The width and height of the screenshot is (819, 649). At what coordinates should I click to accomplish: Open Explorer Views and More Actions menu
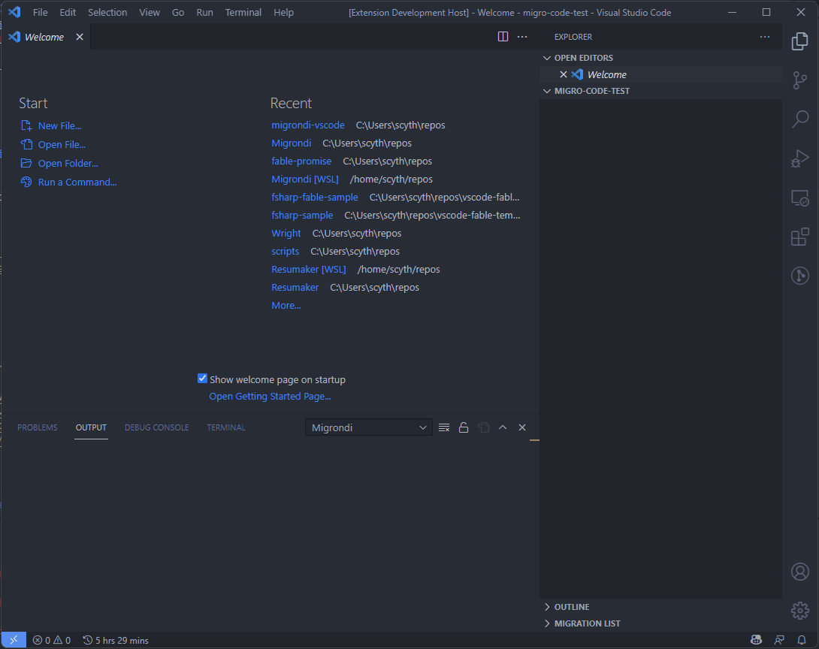click(765, 37)
